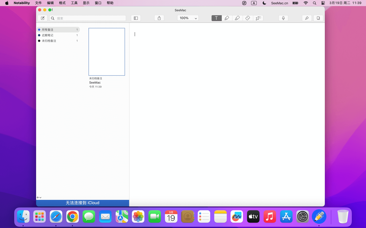Open the 编辑 menu
Viewport: 366px width, 228px height.
tap(50, 3)
